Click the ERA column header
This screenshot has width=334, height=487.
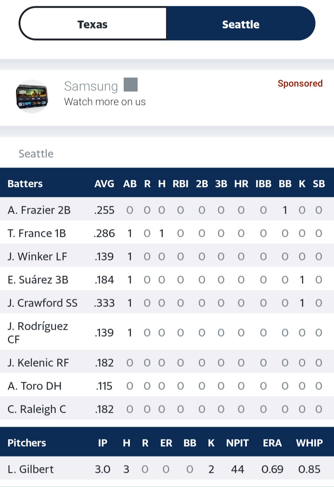272,443
